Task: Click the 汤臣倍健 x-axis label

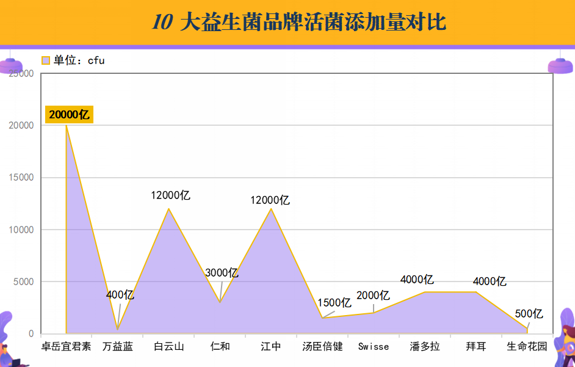Action: tap(322, 346)
